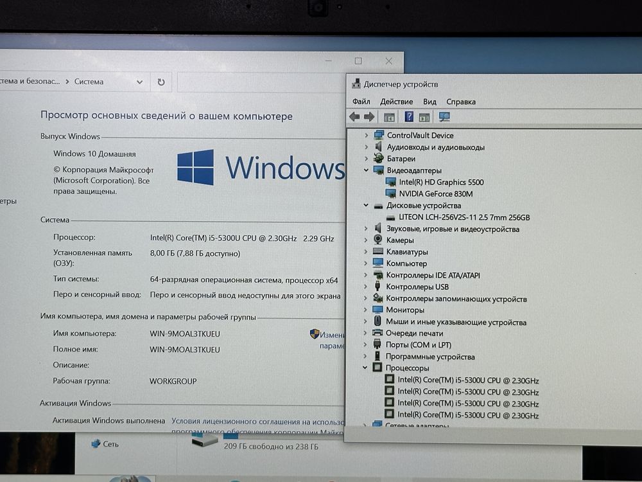Click the Device Manager title bar icon
The width and height of the screenshot is (642, 482).
click(x=356, y=84)
